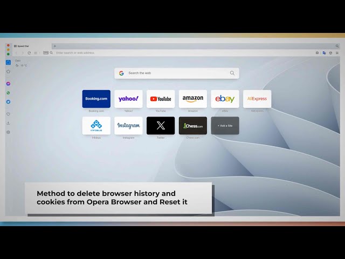Image resolution: width=345 pixels, height=259 pixels.
Task: Click the red close window button
Action: pos(8,45)
